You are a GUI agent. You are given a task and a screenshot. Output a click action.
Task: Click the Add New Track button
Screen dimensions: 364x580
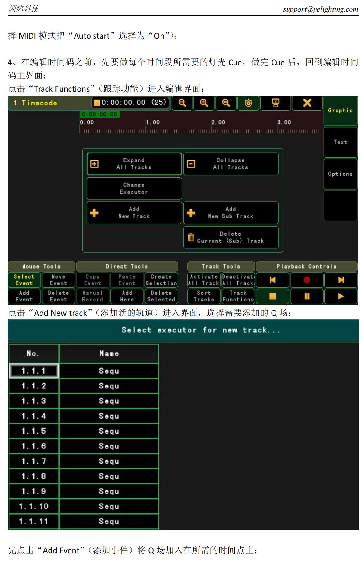pos(134,213)
